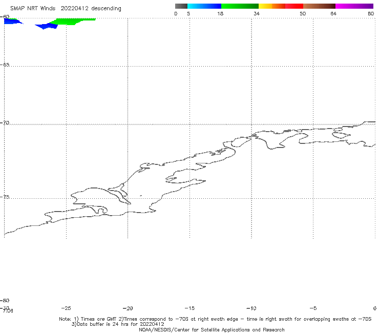Click the NOAA/NESDIS credit line
Viewport: 379px width, 333px height.
212,329
